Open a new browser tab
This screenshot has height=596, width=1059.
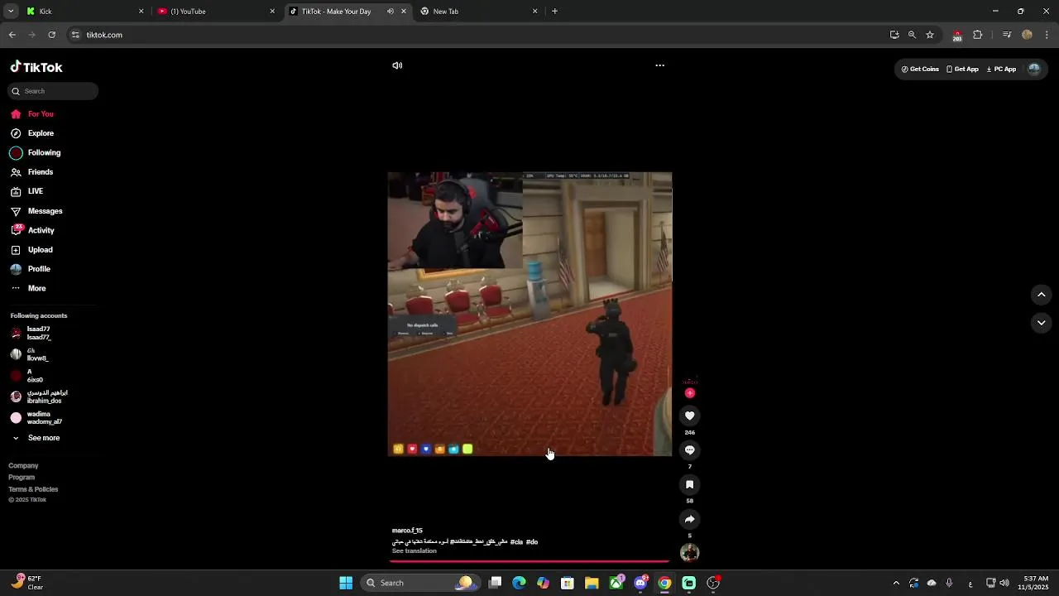click(x=554, y=12)
